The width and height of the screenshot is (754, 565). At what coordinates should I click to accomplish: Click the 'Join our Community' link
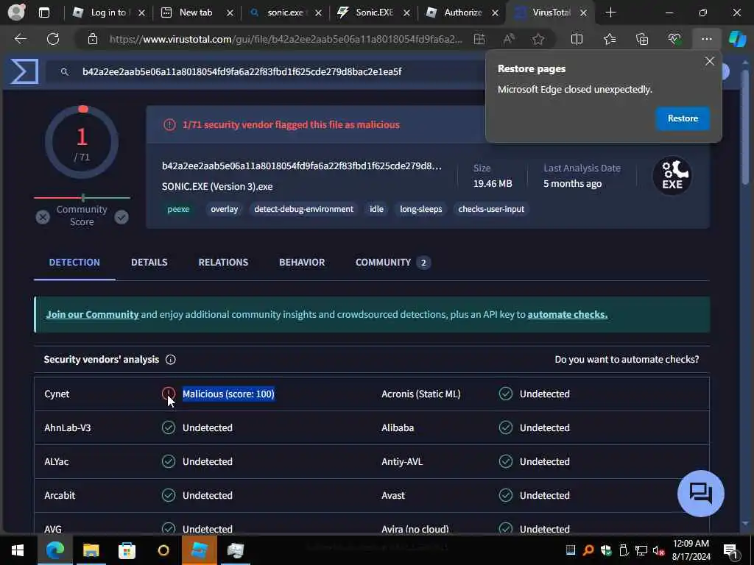click(x=92, y=314)
